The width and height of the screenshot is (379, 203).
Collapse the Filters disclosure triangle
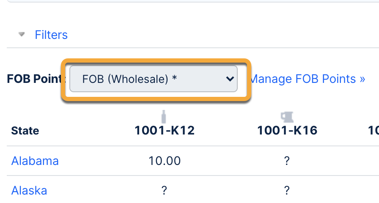[22, 34]
